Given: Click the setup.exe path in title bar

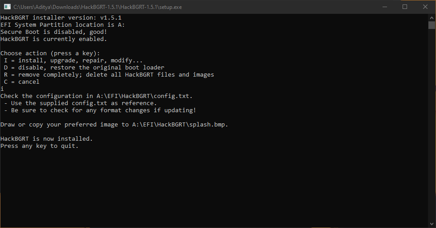Looking at the screenshot, I should point(98,7).
